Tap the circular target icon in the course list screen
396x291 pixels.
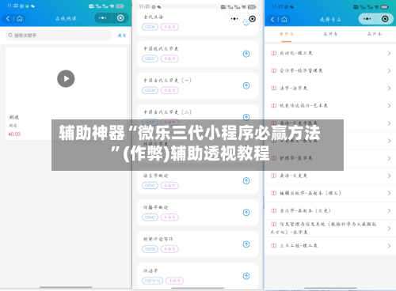(253, 19)
